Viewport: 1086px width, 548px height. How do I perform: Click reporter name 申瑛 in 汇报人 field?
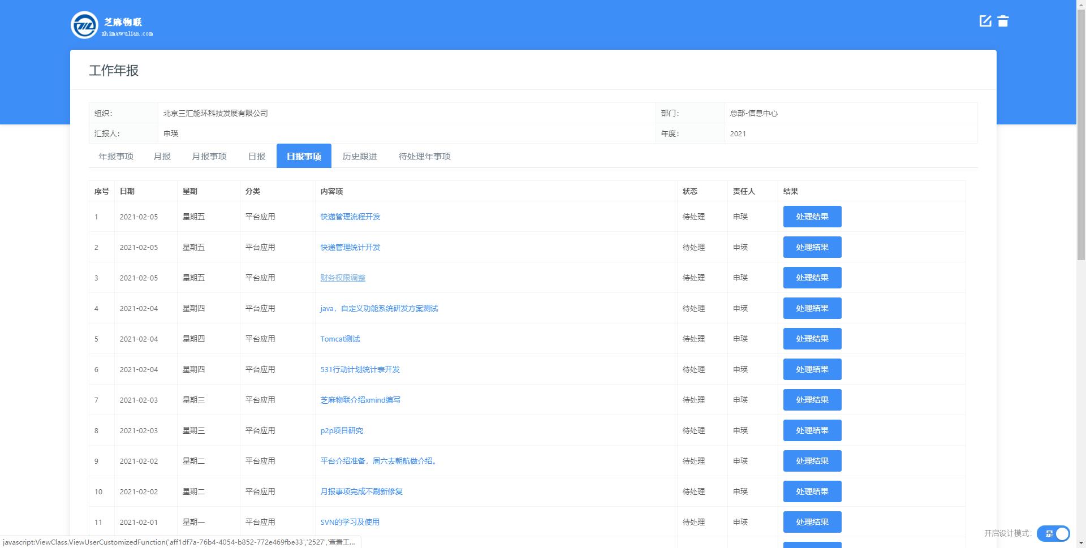[x=171, y=133]
